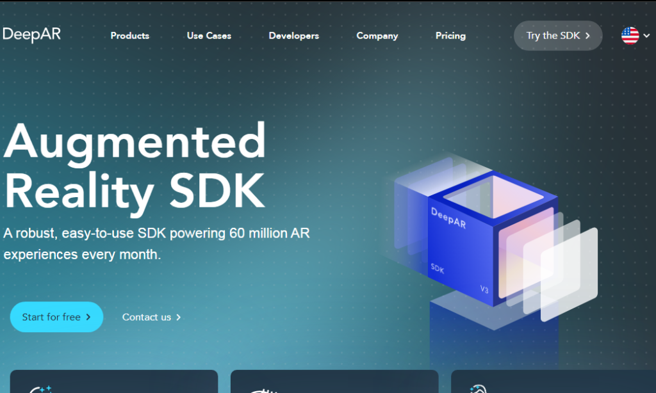Expand the Developers navigation menu
Screen dimensions: 656x393
pyautogui.click(x=293, y=36)
